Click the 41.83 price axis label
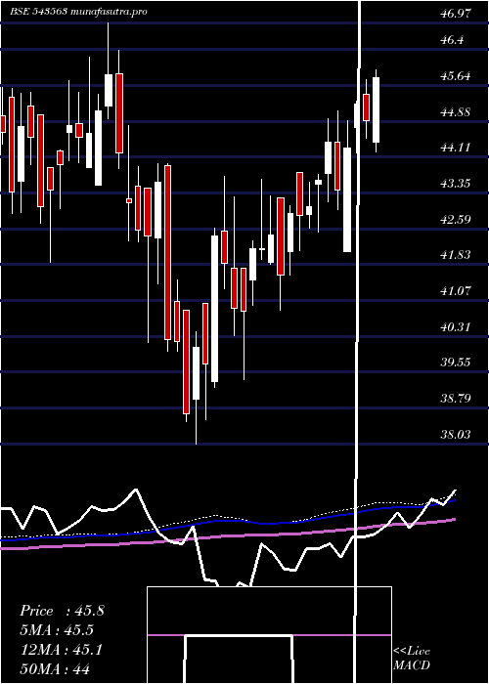The width and height of the screenshot is (489, 684). (456, 255)
